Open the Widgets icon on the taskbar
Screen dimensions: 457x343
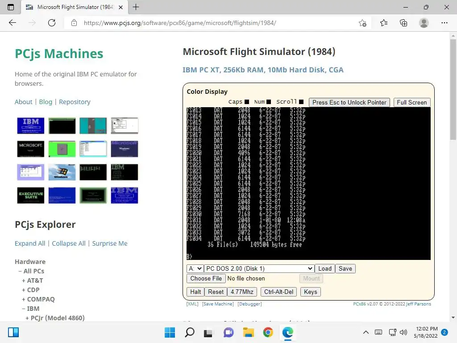(x=13, y=332)
